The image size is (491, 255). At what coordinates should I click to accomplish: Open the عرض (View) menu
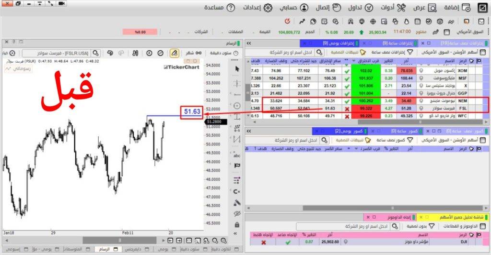point(425,8)
